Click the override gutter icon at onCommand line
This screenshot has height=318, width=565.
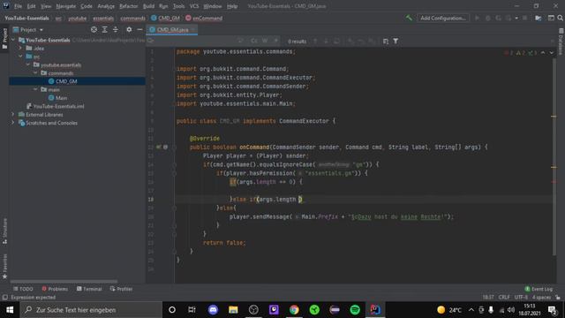pyautogui.click(x=159, y=148)
